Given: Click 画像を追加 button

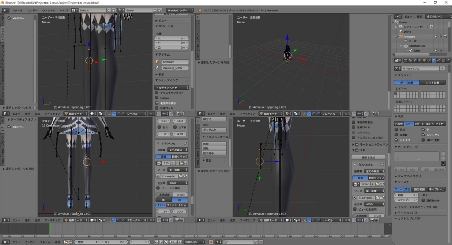Looking at the screenshot, I should tap(369, 158).
